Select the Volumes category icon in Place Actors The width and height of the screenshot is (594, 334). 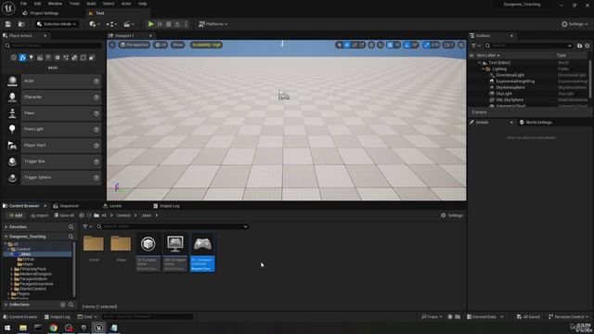point(83,58)
